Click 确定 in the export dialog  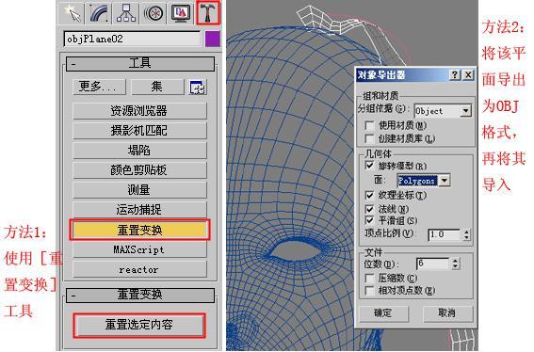383,313
